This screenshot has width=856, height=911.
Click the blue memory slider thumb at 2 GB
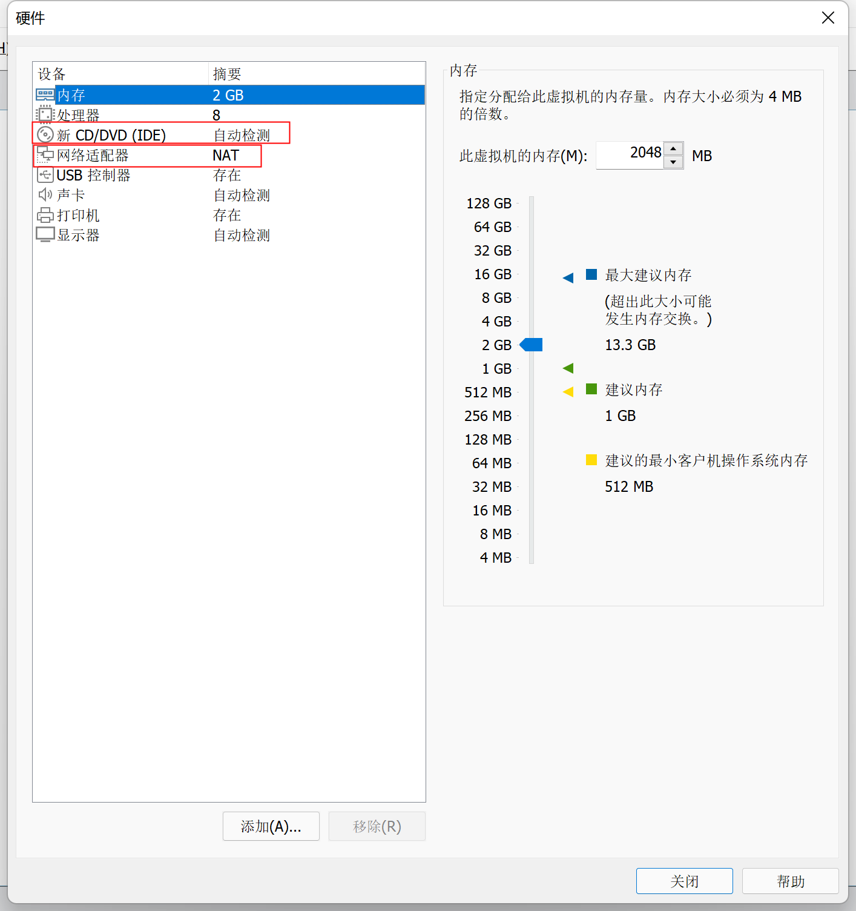pos(531,345)
